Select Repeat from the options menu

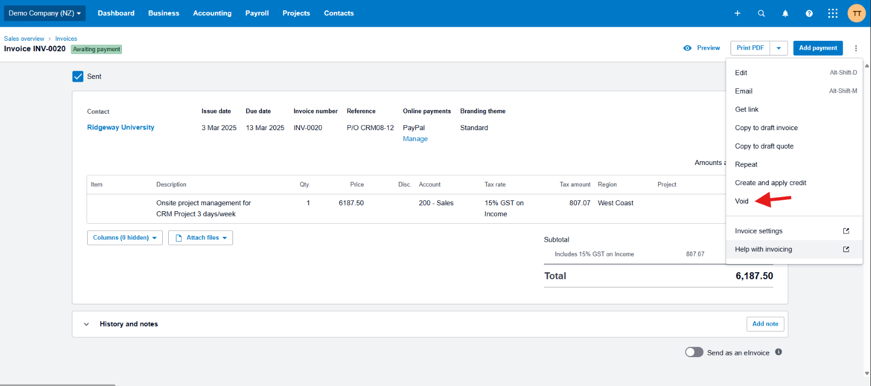[x=794, y=164]
